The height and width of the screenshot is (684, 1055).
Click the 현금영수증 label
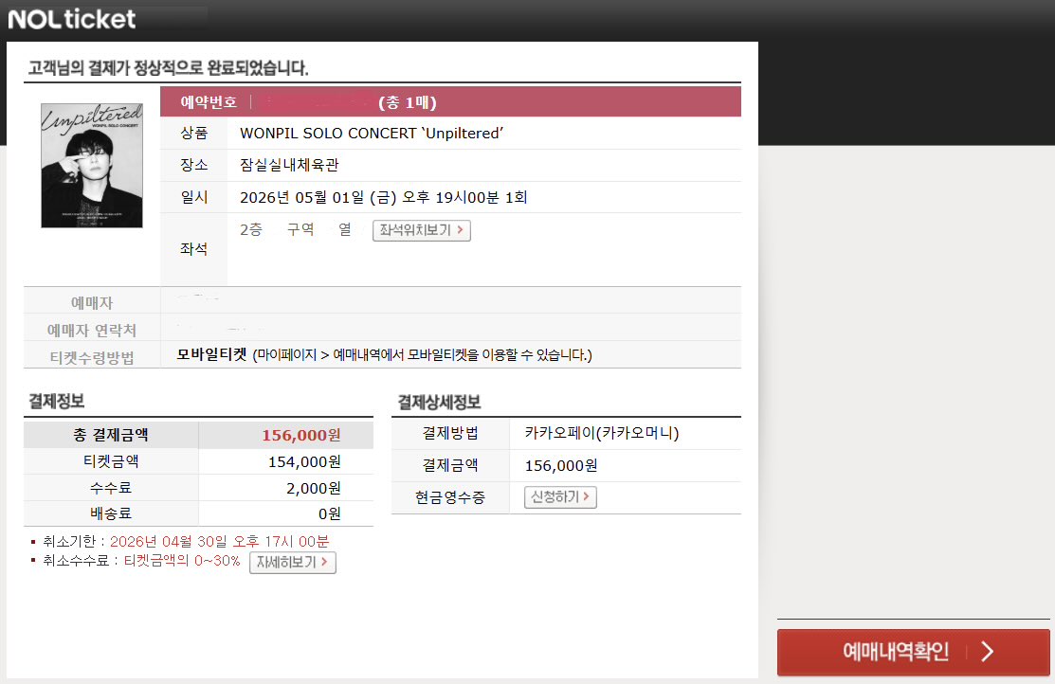point(449,497)
